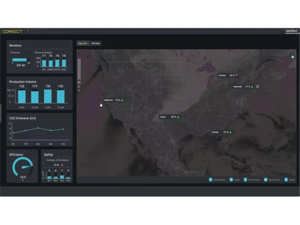Click the company logo in top-right header
Viewport: 300px width, 225px height.
pyautogui.click(x=292, y=31)
